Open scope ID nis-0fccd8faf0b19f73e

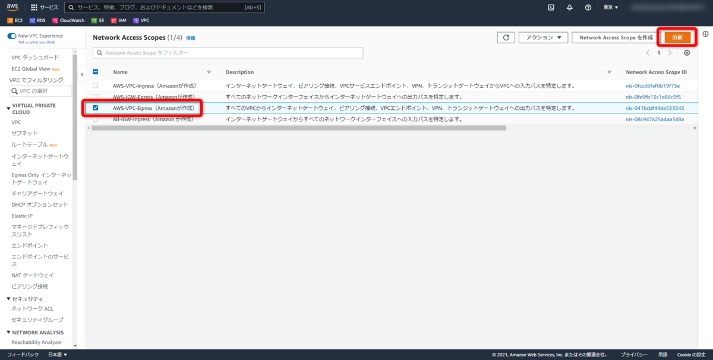click(652, 86)
